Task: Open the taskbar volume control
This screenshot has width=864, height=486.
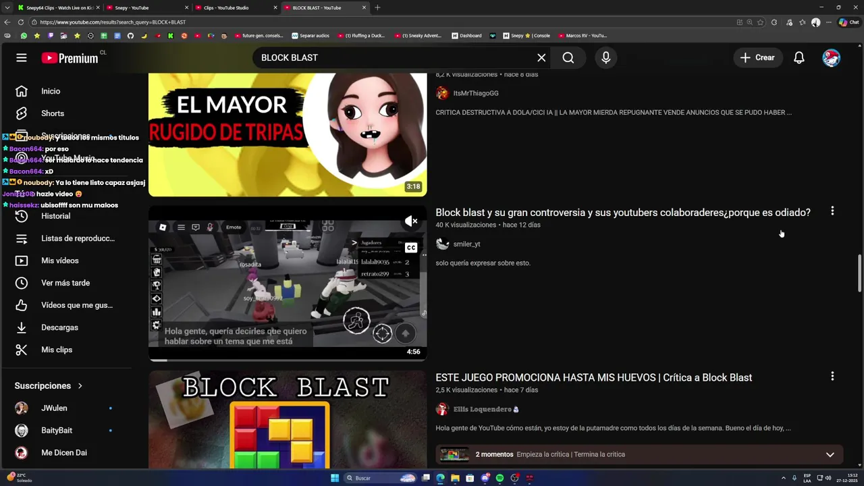Action: tap(828, 478)
